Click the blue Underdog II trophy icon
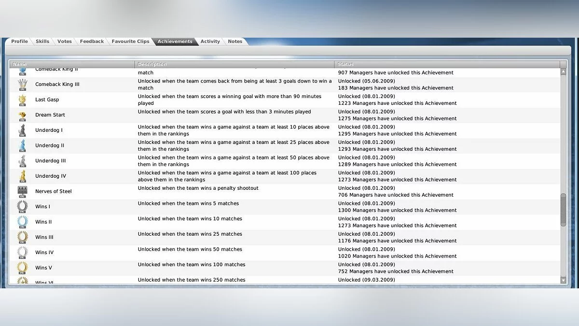 22,146
